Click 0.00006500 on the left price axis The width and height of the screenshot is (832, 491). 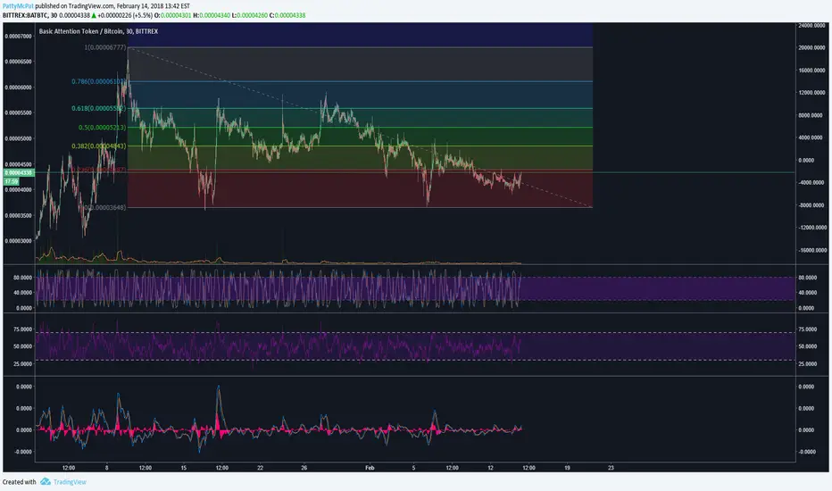click(x=19, y=62)
